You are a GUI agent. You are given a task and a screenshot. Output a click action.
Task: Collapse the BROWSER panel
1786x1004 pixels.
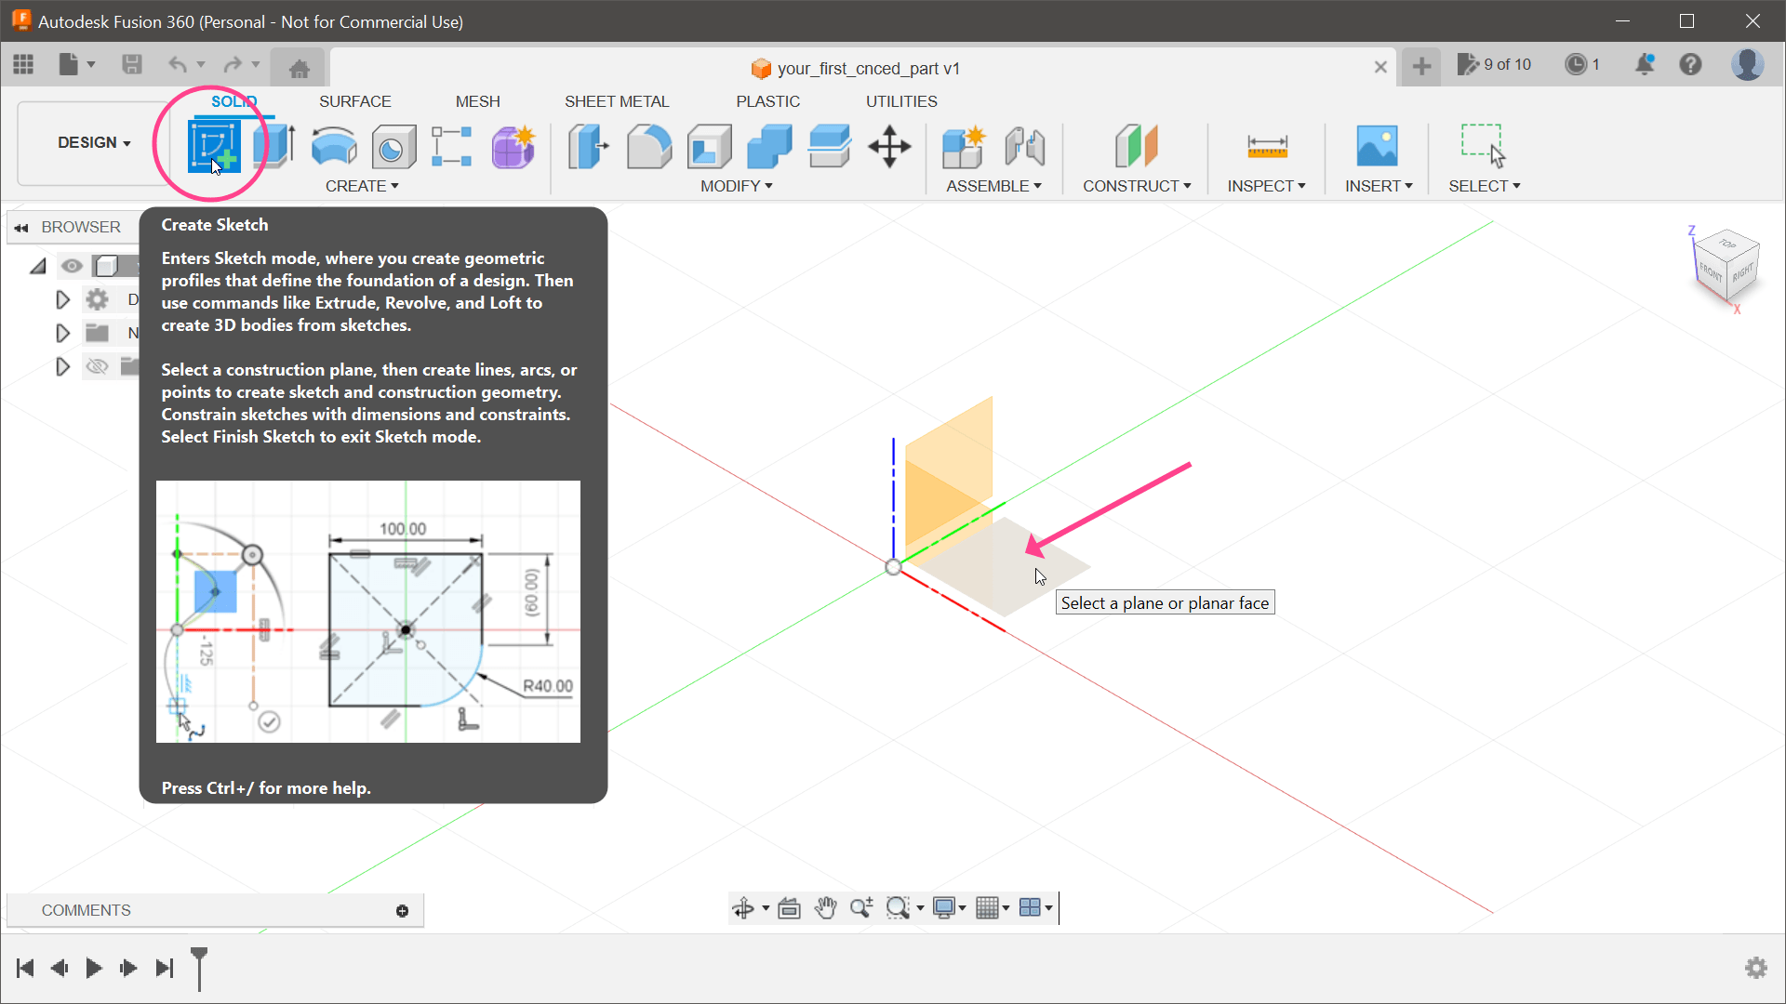tap(20, 227)
